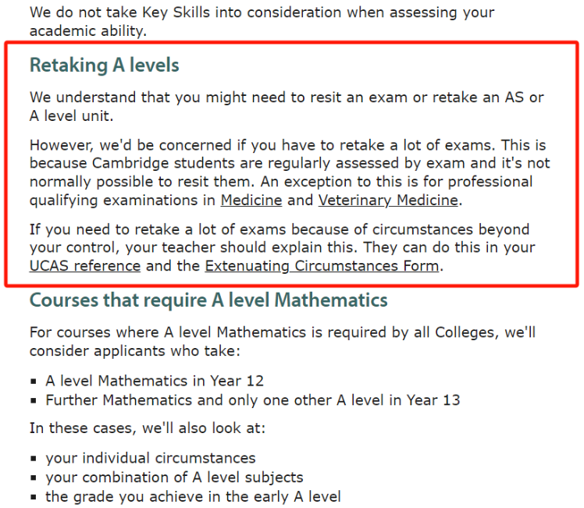Click the In these cases, we'll also look at line
Screen dimensions: 584x508
(148, 428)
